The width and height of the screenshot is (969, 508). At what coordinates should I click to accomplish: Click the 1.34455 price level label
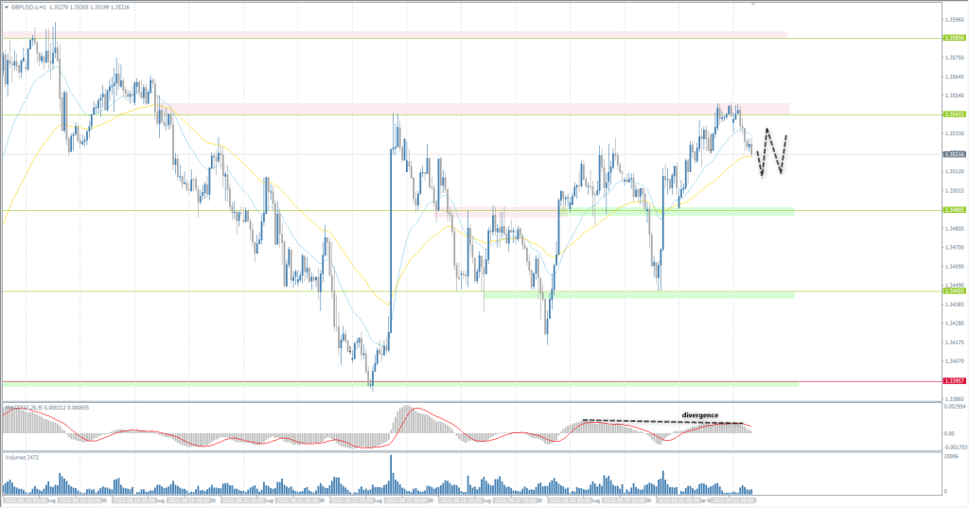tap(954, 291)
